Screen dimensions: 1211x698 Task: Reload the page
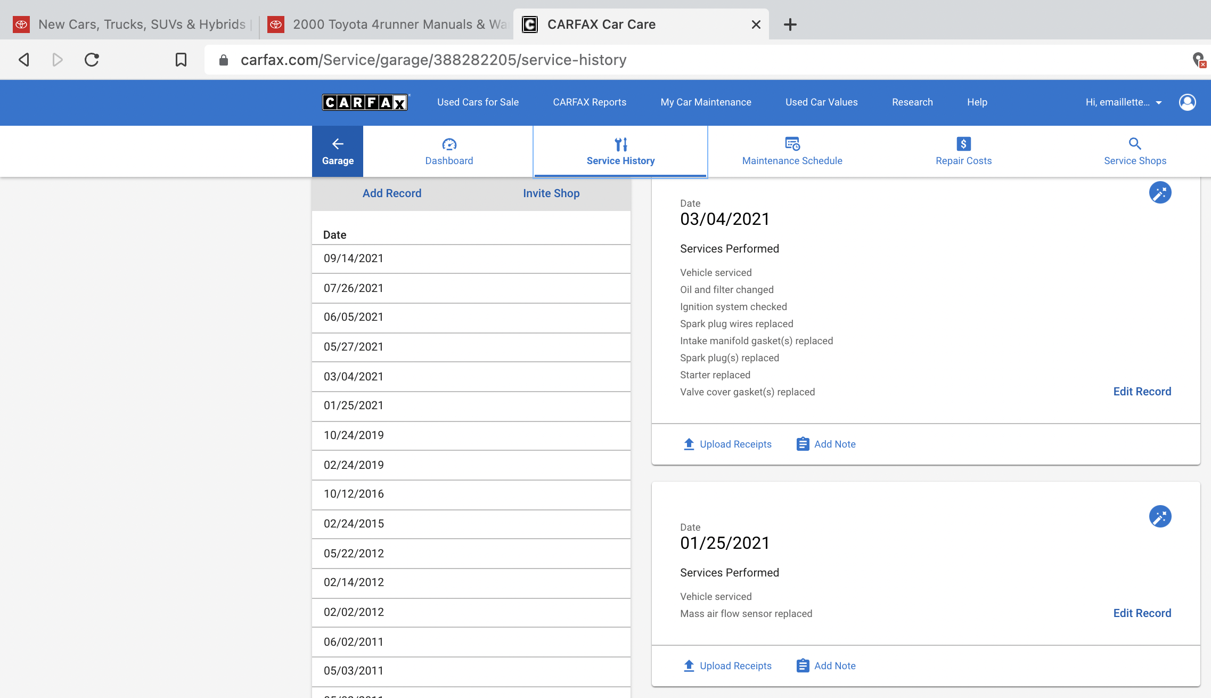(92, 59)
